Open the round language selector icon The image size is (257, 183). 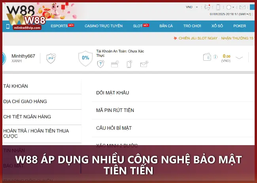(229, 7)
